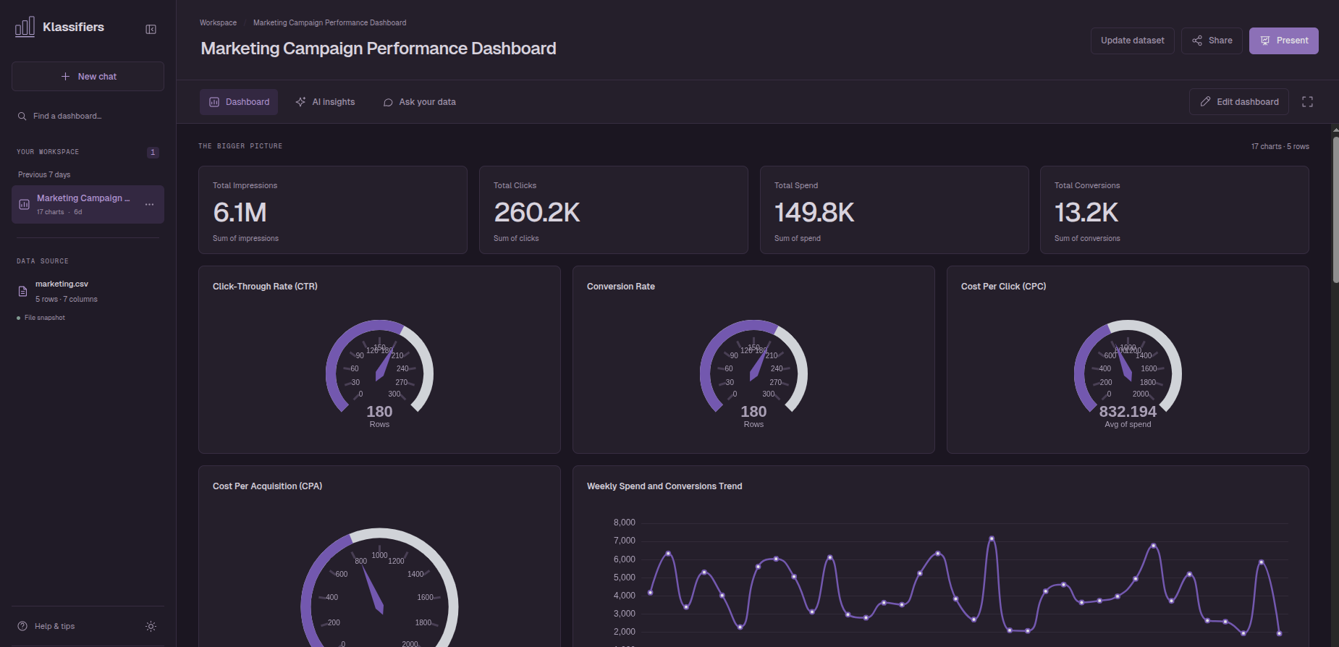Screen dimensions: 1339x647
Task: Click the chat bubble icon of Ask your data
Action: (x=388, y=102)
